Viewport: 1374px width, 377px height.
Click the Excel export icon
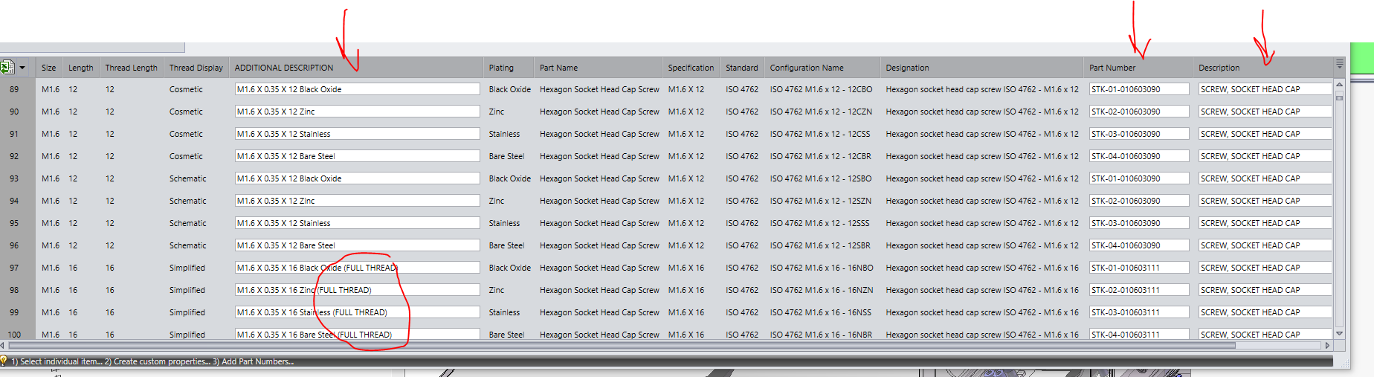click(7, 68)
